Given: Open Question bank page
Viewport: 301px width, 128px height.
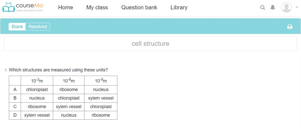Looking at the screenshot, I should (x=139, y=7).
